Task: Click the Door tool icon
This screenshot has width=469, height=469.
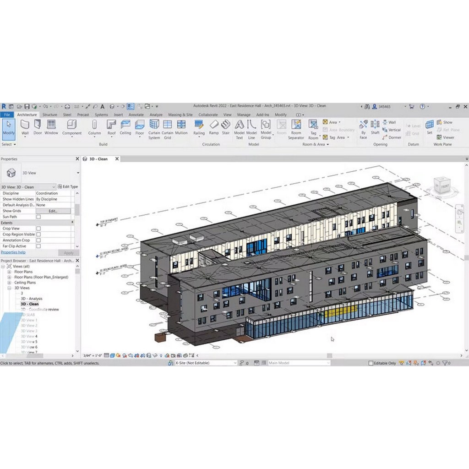Action: [38, 126]
